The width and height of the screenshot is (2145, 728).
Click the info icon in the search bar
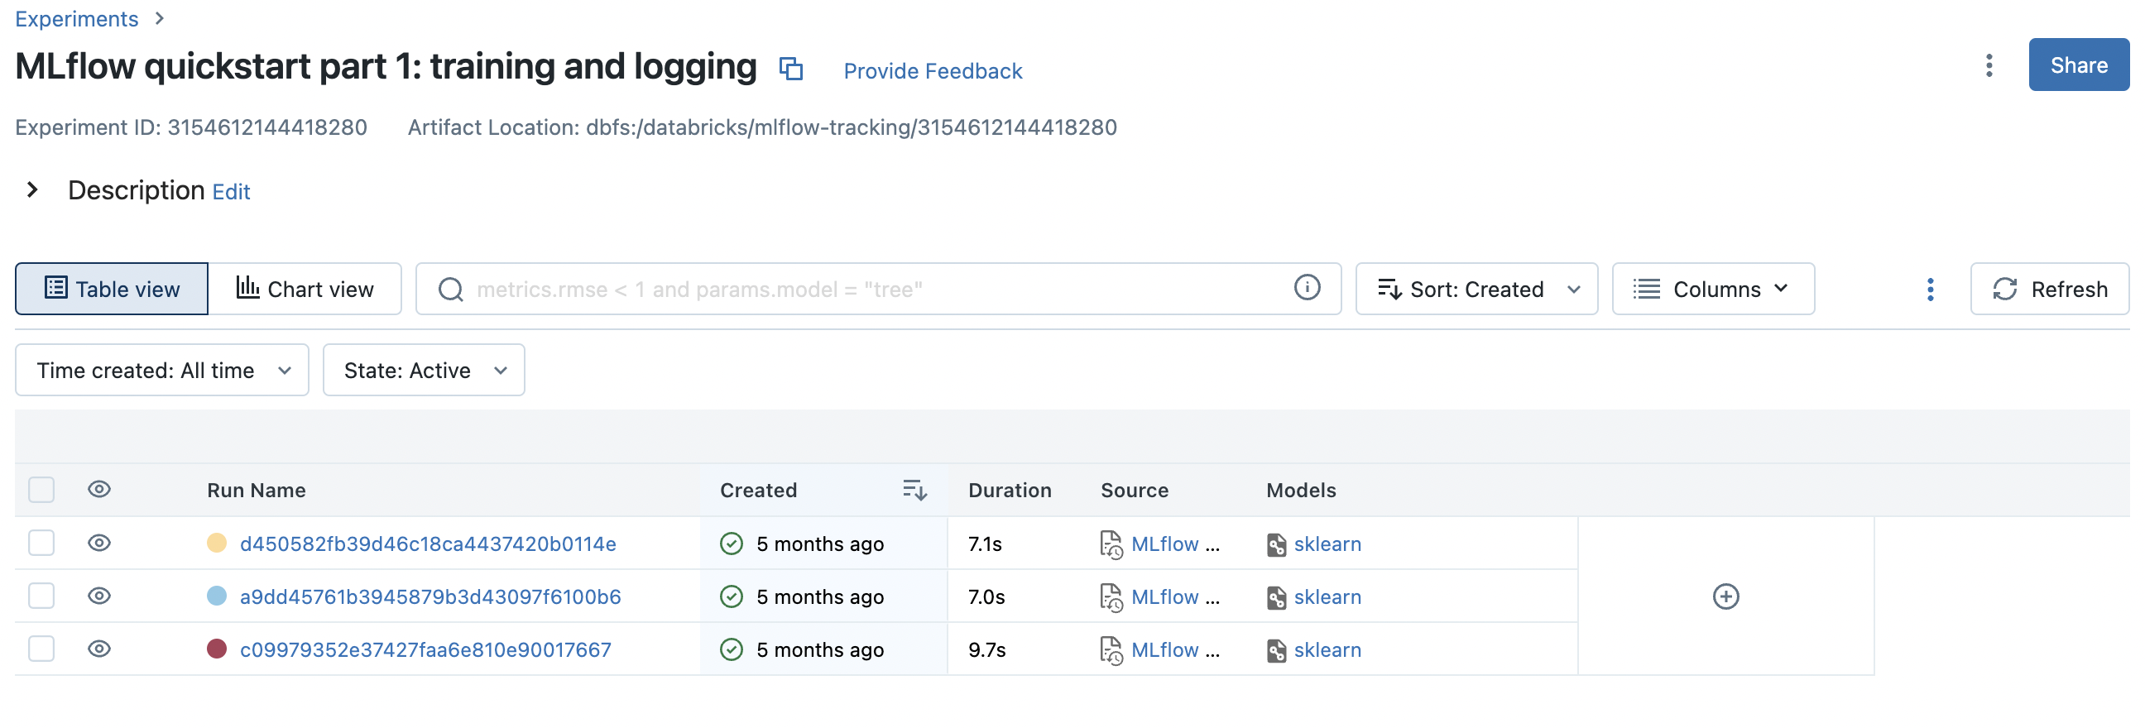(1306, 288)
